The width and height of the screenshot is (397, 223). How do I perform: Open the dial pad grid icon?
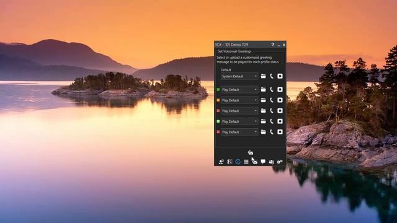pyautogui.click(x=246, y=162)
